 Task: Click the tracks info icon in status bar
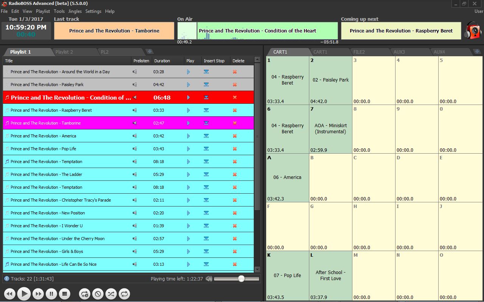6,279
